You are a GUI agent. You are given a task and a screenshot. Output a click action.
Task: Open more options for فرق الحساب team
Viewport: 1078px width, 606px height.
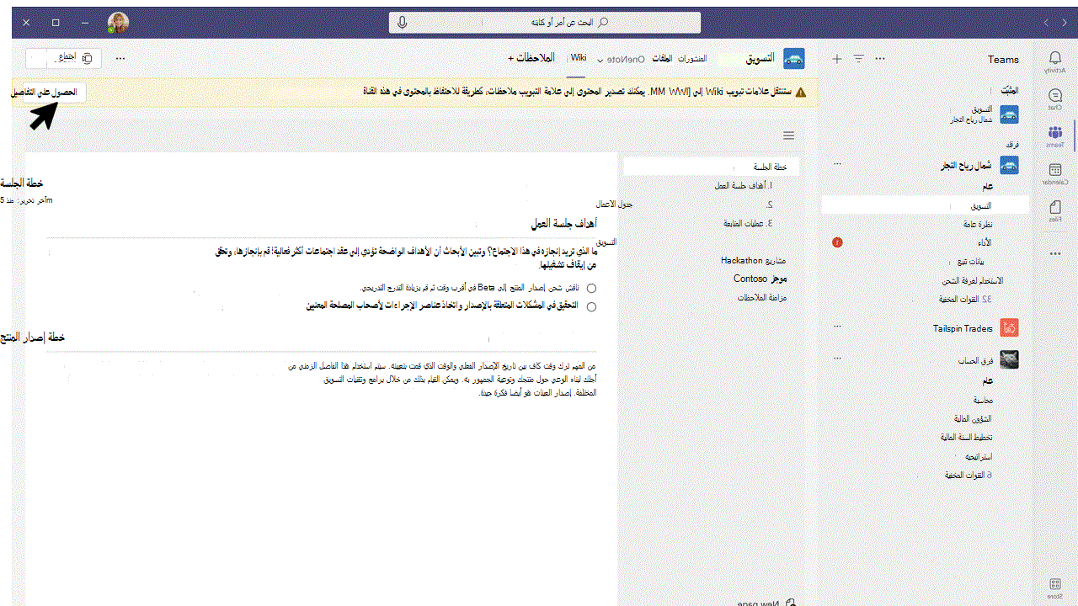click(x=837, y=359)
